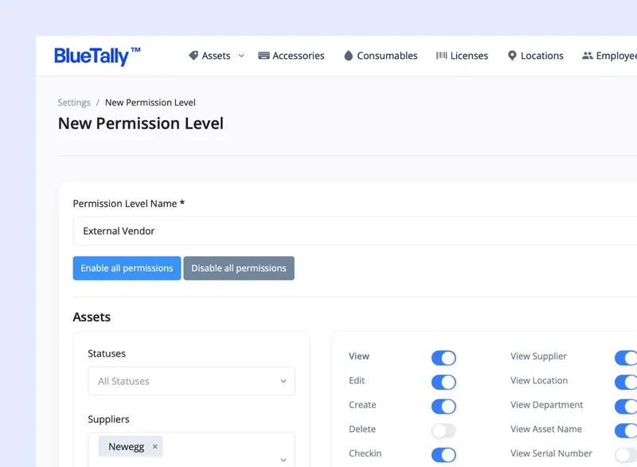Click the Employees people icon
Screen dimensions: 637x467
pos(587,56)
